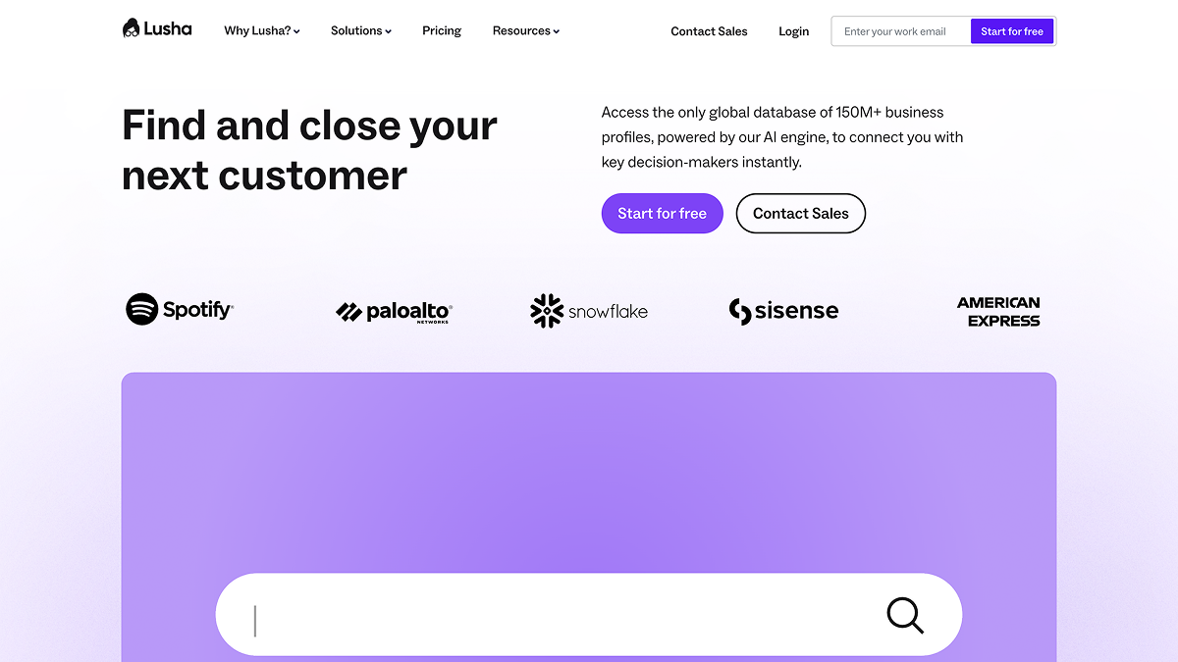Open Contact Sales in the top navigation
This screenshot has width=1178, height=662.
pos(709,31)
